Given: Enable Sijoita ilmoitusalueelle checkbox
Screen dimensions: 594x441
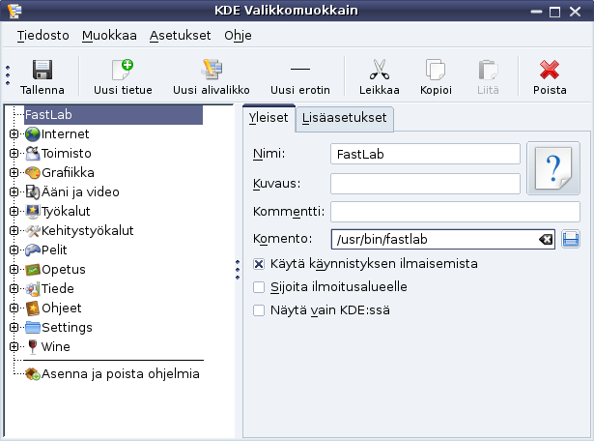Looking at the screenshot, I should 259,287.
